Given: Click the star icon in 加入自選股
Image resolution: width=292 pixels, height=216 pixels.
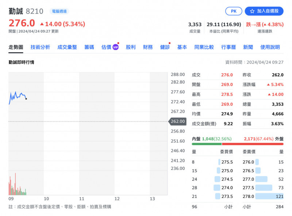Looking at the screenshot, I should click(252, 11).
